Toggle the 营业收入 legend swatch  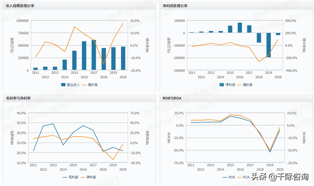[70, 85]
